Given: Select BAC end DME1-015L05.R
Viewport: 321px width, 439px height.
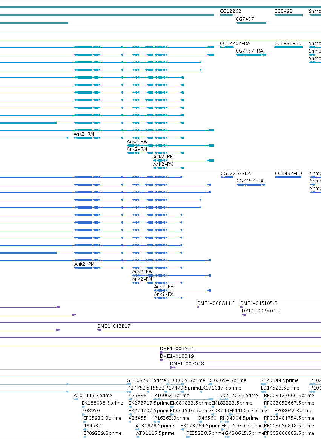Looking at the screenshot, I should coord(259,303).
